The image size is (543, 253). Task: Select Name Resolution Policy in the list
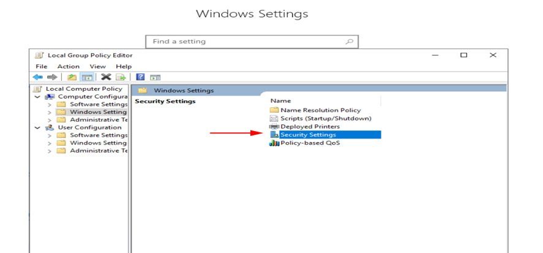321,110
